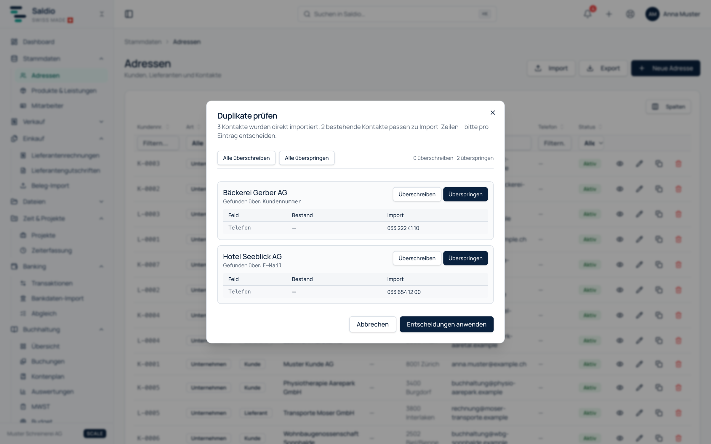Click the plus icon in top bar

coord(609,14)
